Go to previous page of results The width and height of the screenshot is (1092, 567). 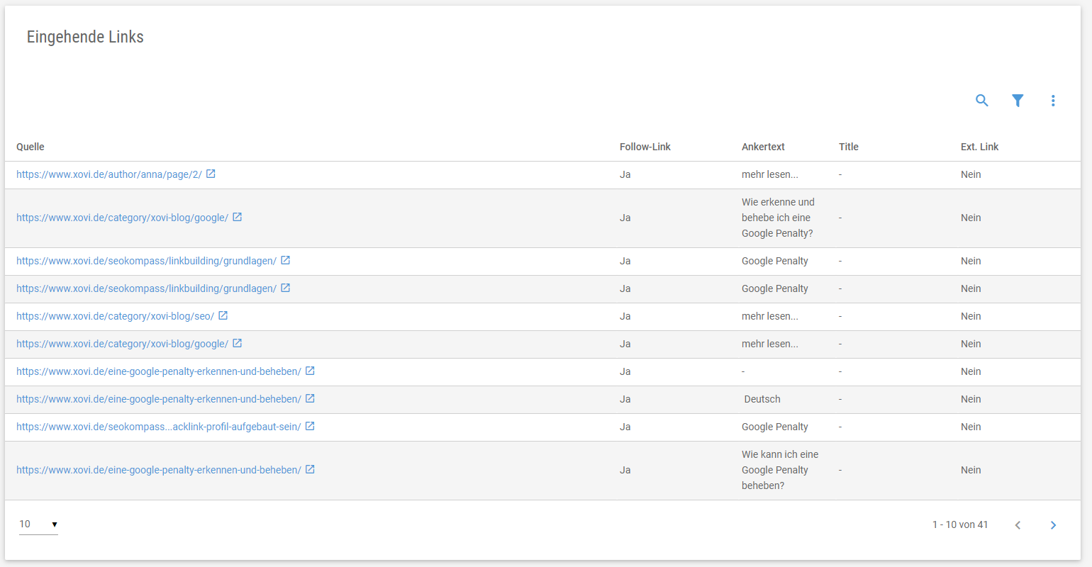click(1018, 525)
